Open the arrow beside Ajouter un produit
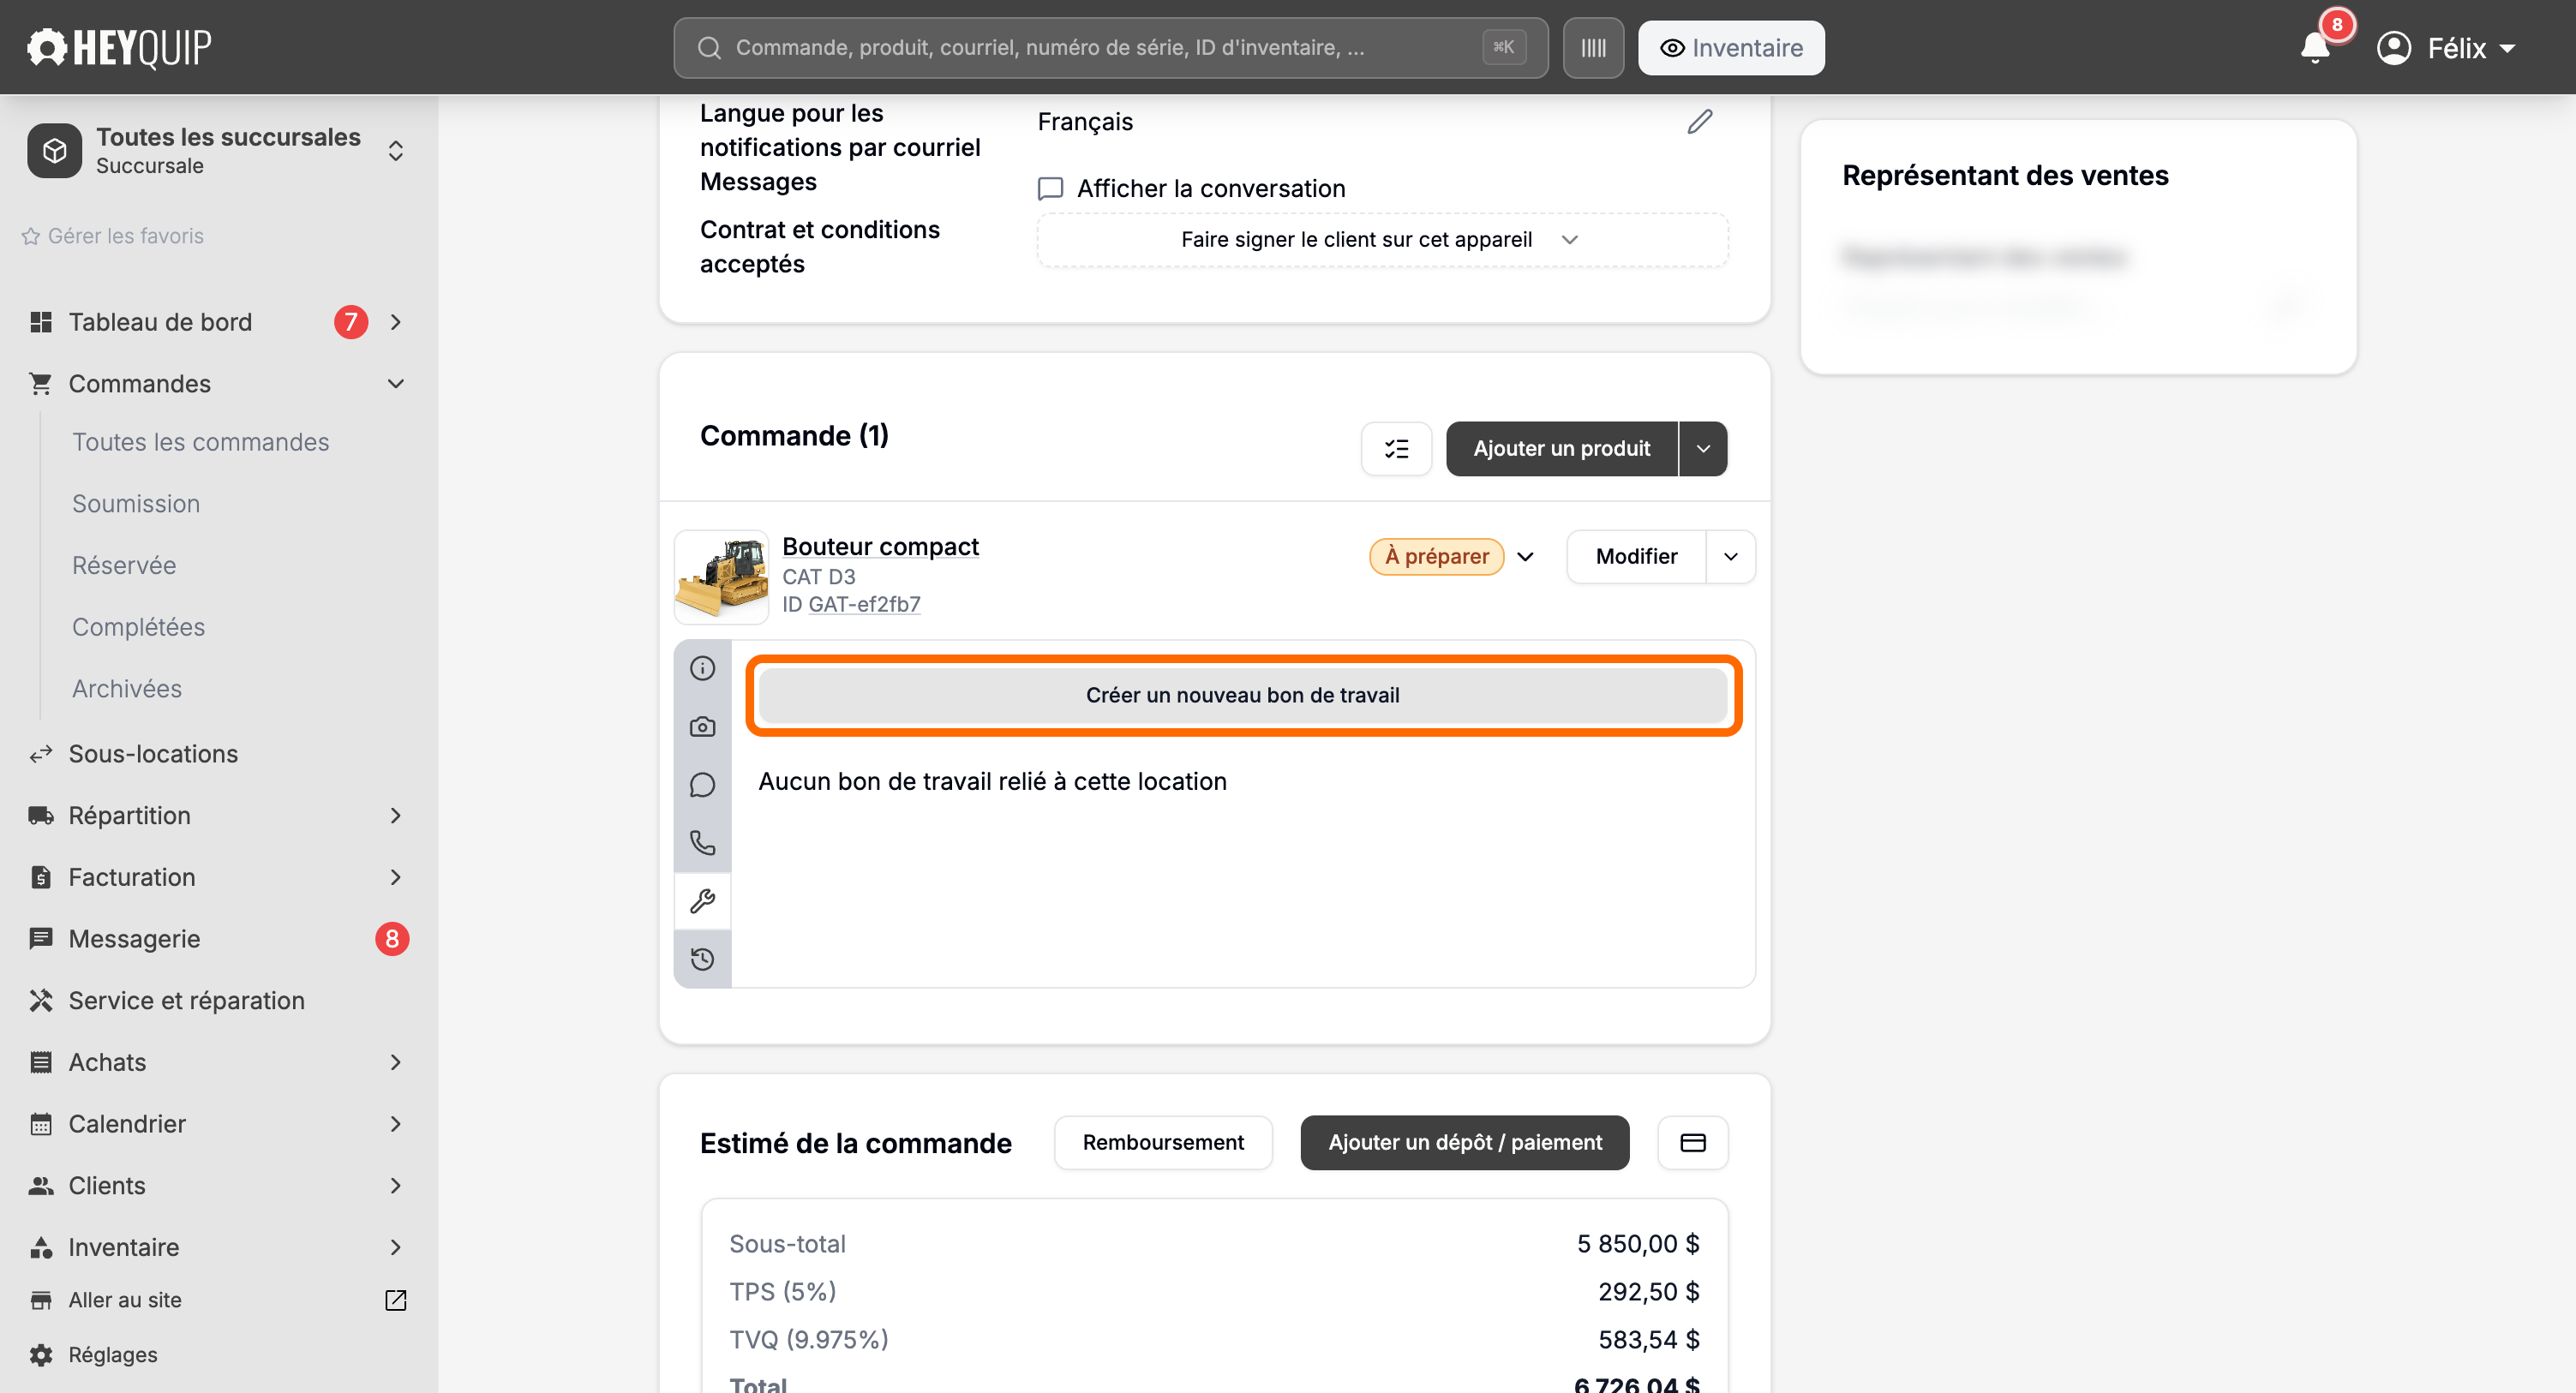Screen dimensions: 2576x1393 point(1703,448)
